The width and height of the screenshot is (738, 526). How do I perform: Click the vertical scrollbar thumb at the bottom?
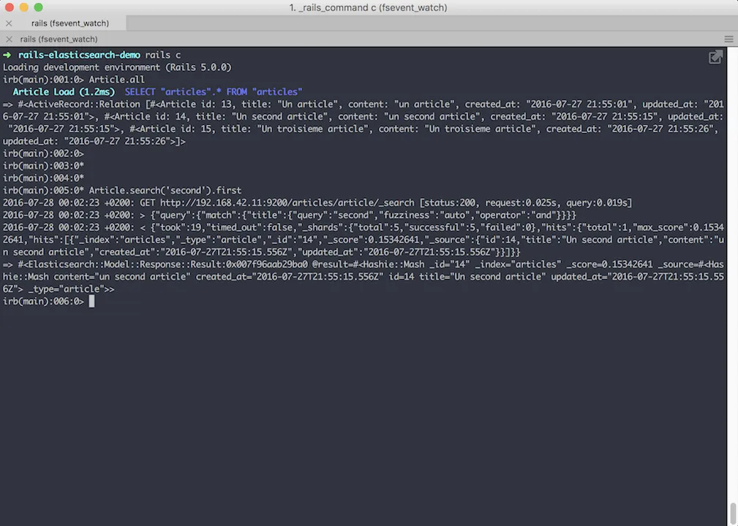[733, 514]
